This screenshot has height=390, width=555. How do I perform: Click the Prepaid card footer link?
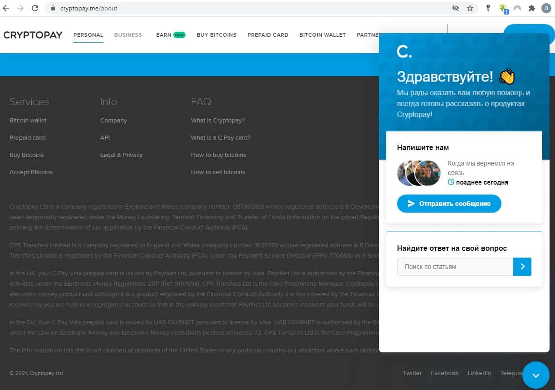pos(27,138)
